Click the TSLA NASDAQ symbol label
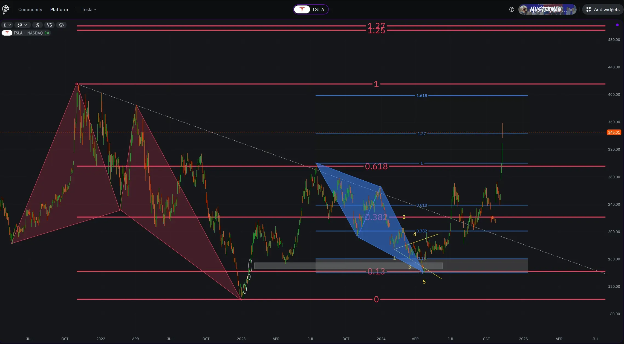This screenshot has height=344, width=624. (x=25, y=33)
